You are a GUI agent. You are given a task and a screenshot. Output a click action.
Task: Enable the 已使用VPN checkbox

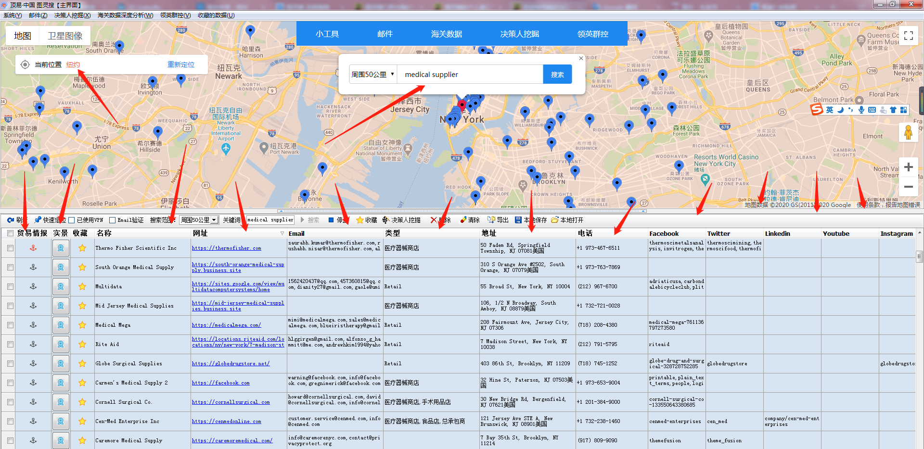pos(71,220)
